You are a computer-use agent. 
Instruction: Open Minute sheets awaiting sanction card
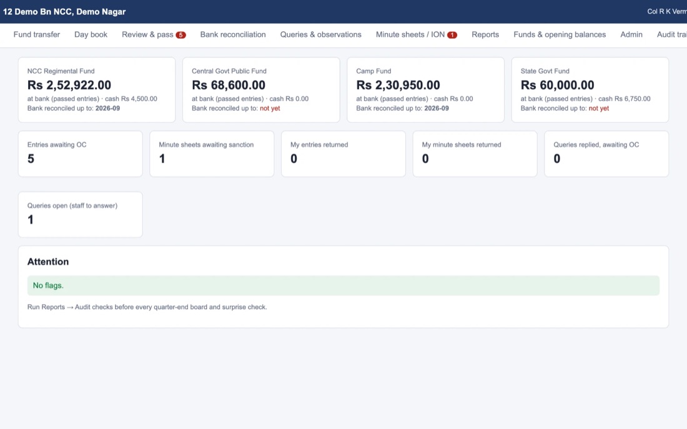coord(212,154)
